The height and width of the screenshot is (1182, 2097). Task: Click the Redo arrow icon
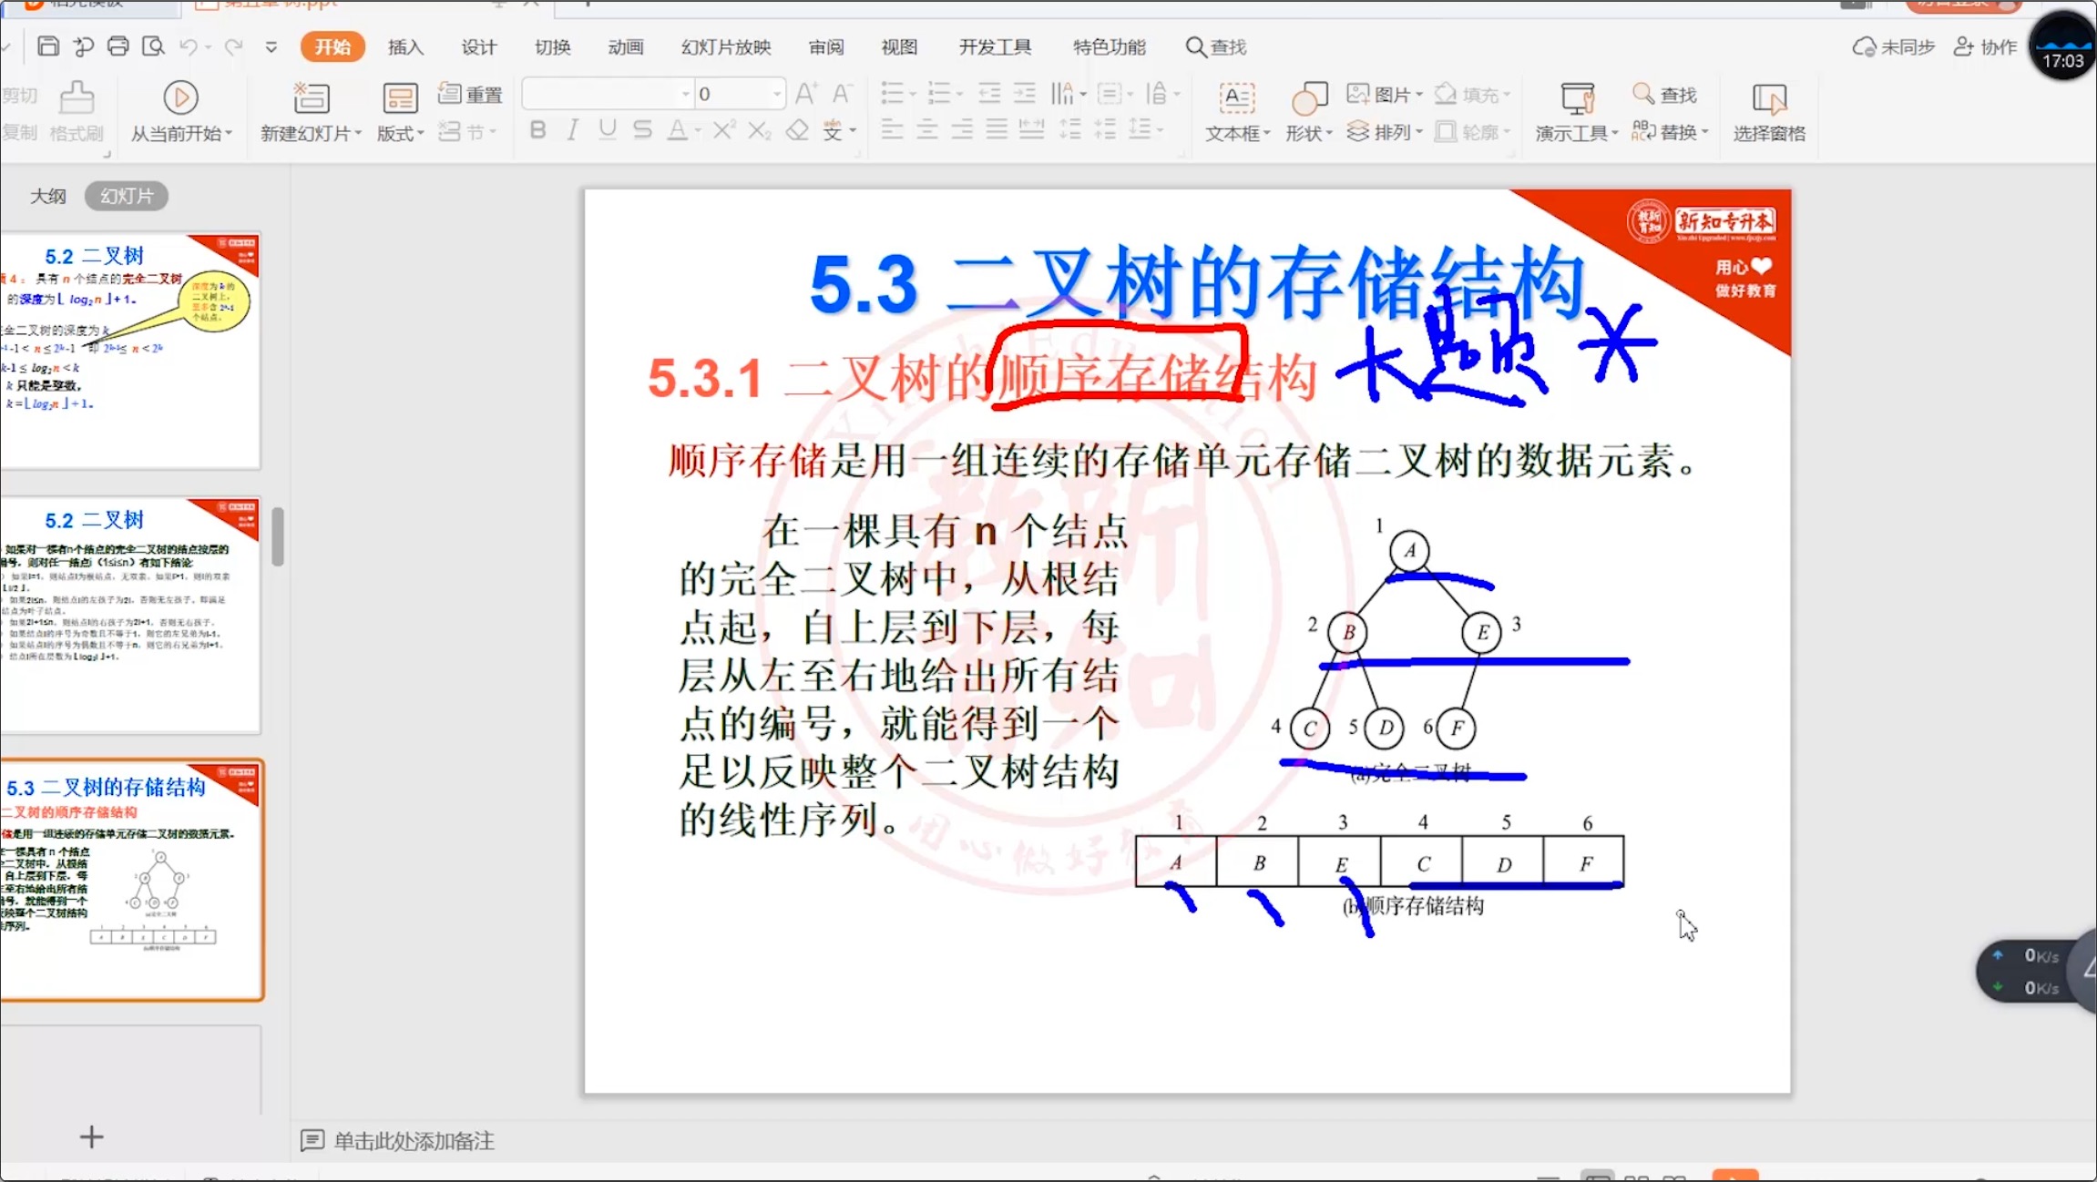(234, 46)
